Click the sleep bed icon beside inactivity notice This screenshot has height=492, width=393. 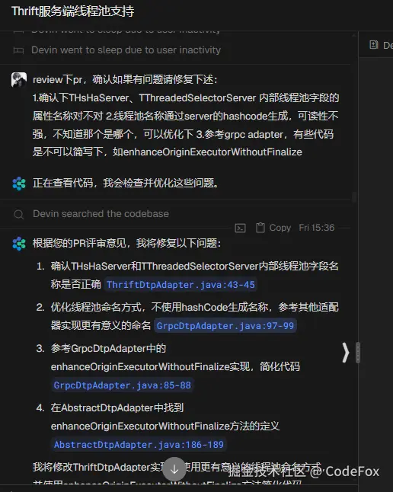pos(18,50)
